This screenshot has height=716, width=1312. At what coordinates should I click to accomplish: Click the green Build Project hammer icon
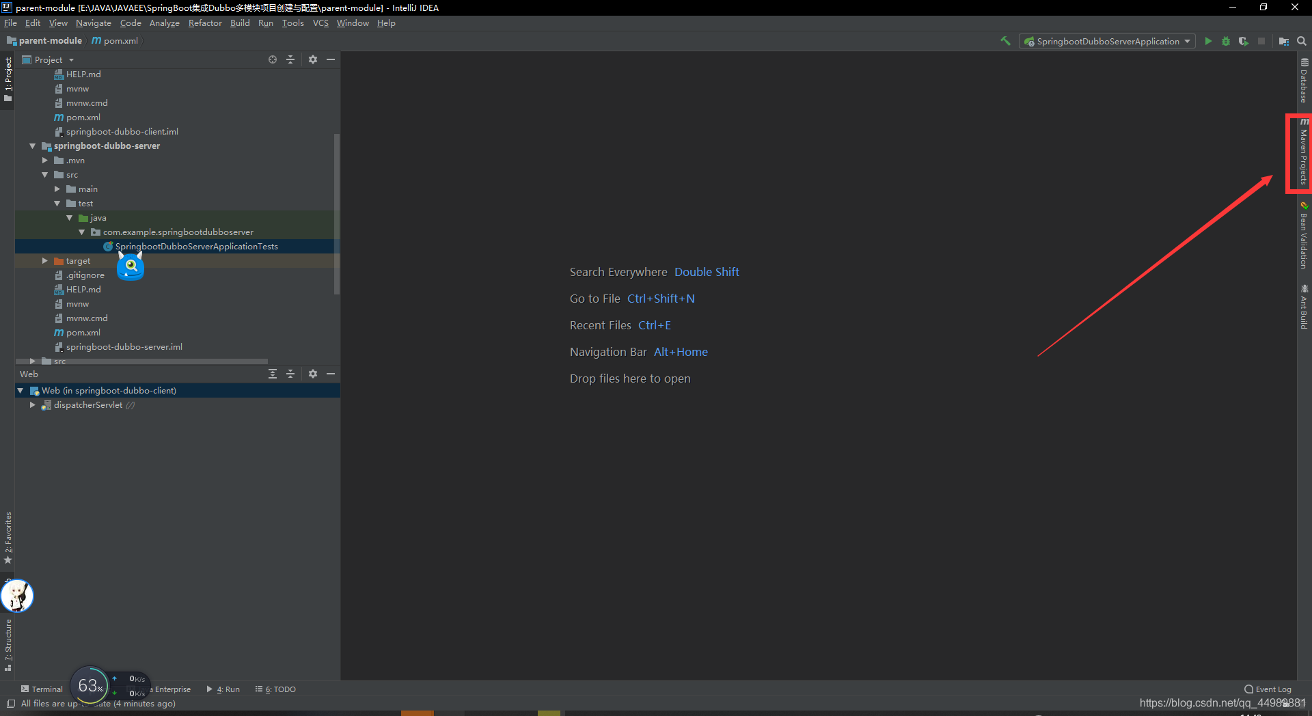[1005, 41]
